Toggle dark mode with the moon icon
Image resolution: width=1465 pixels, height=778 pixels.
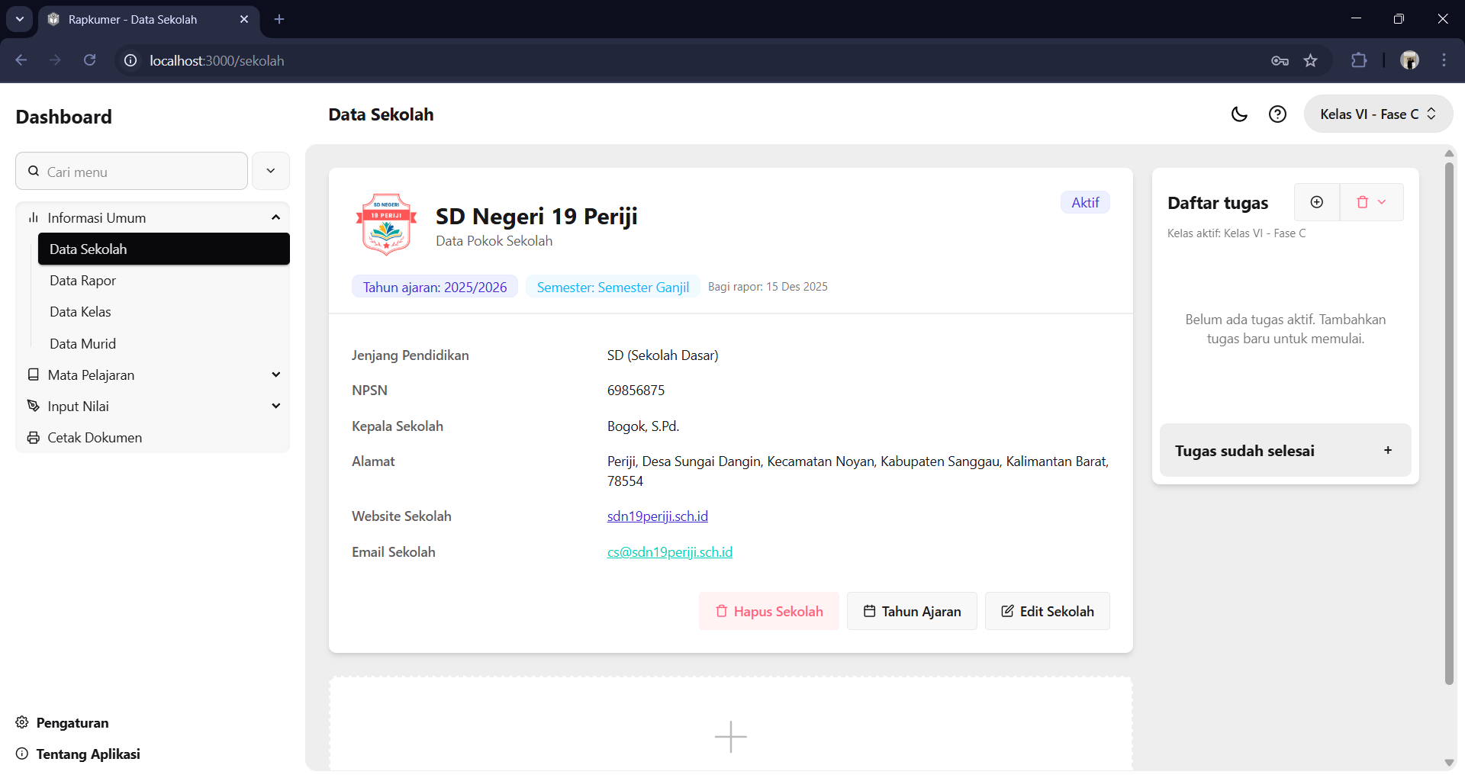[x=1239, y=114]
